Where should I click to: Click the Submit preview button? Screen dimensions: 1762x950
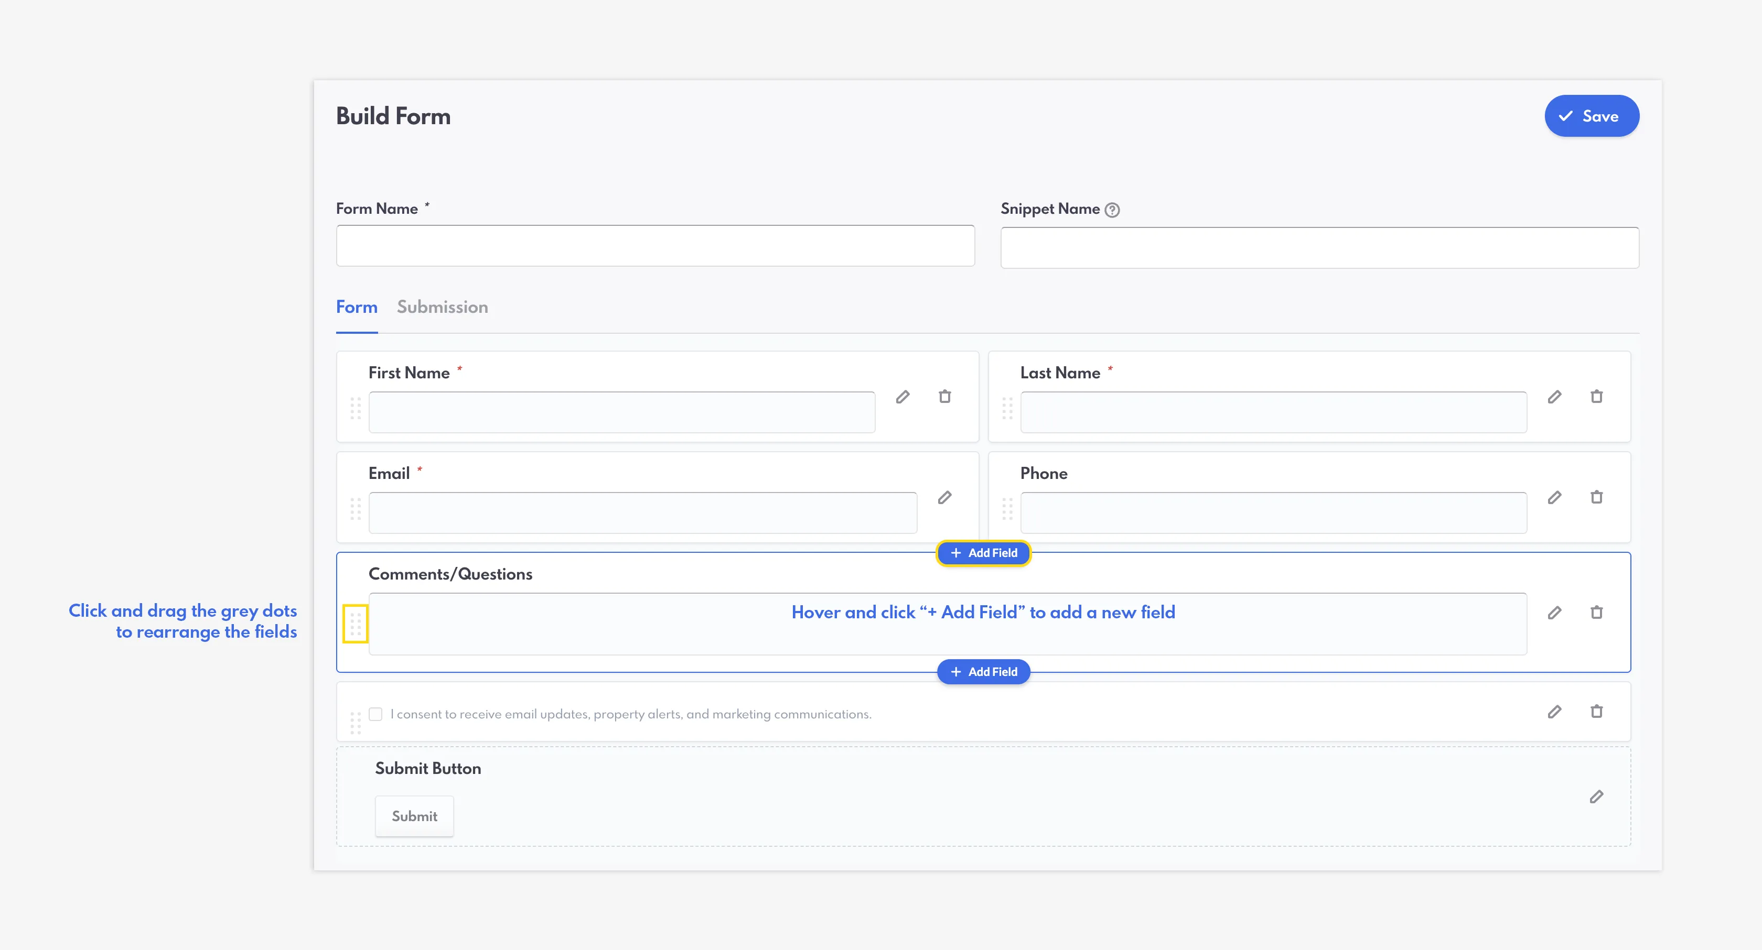pos(414,816)
